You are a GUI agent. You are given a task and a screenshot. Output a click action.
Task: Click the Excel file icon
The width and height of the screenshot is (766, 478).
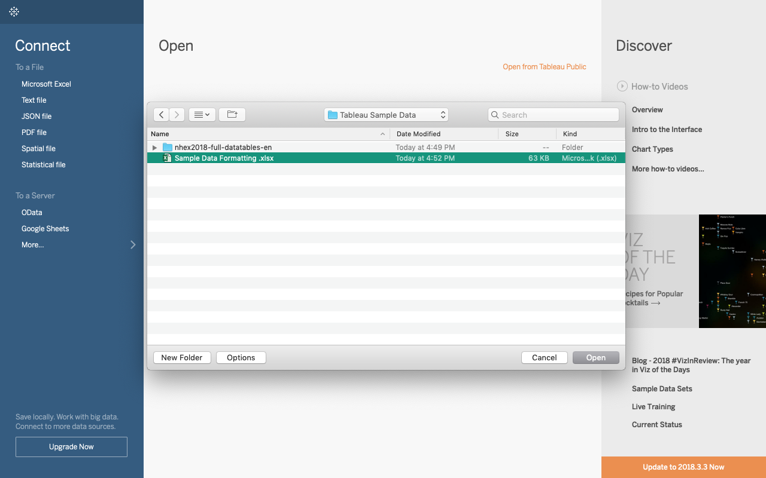(168, 158)
